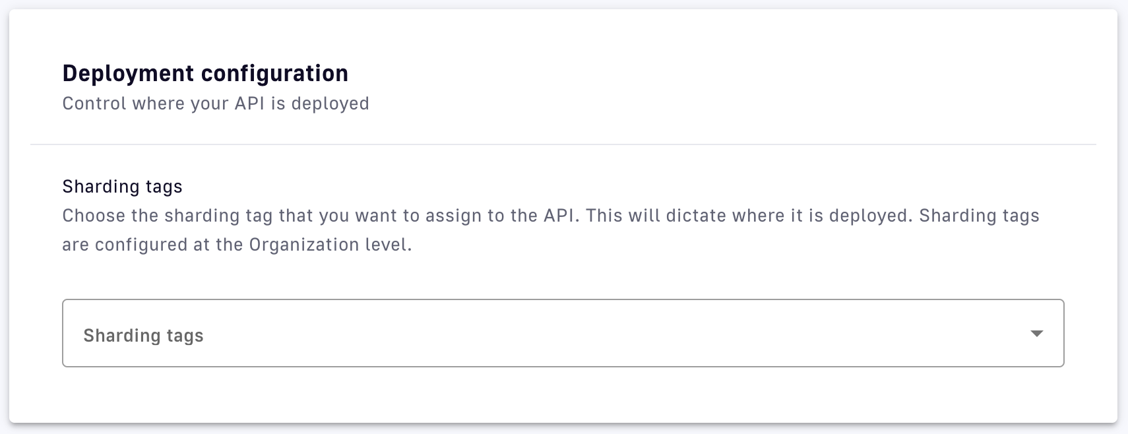Click the horizontal divider below the card header
This screenshot has width=1128, height=434.
point(563,144)
